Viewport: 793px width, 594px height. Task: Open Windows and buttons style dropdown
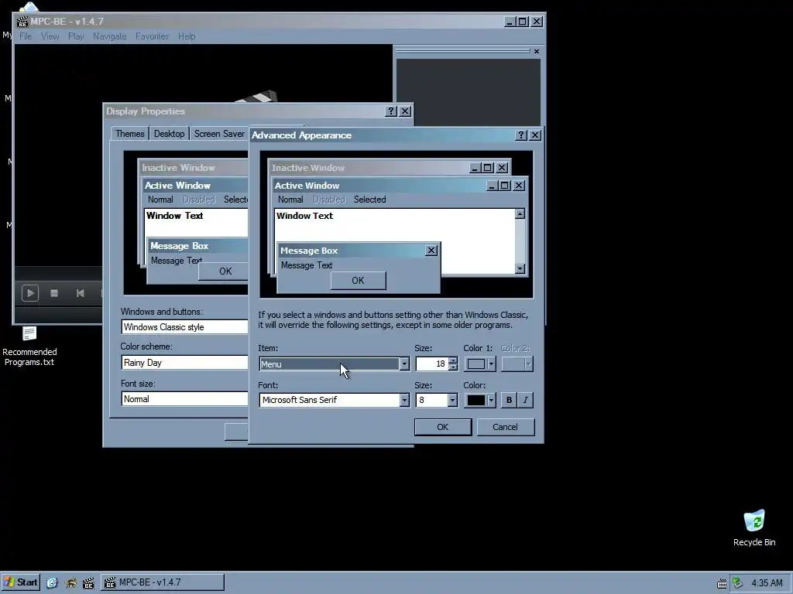(184, 327)
